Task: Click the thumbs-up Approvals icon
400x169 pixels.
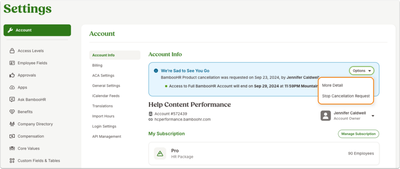Action: click(12, 75)
